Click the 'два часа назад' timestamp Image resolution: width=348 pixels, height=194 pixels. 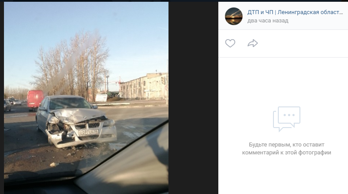point(268,21)
